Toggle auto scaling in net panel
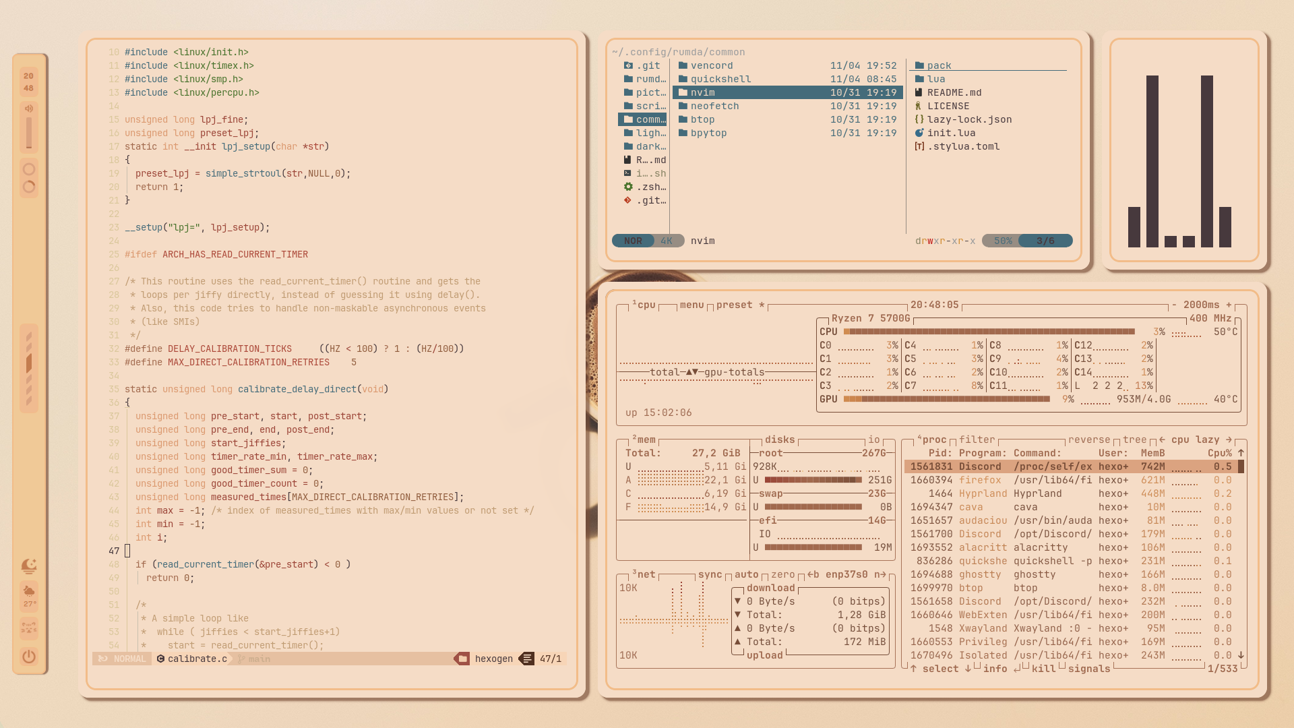Screen dimensions: 1294x728 pos(746,574)
